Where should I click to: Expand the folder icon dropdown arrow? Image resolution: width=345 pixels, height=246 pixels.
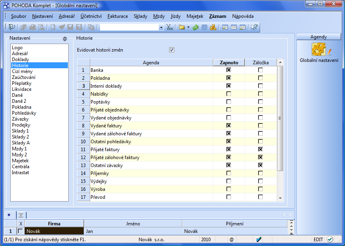(188, 27)
